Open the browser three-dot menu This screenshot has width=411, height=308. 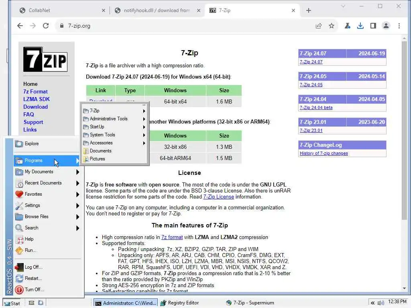pos(399,26)
